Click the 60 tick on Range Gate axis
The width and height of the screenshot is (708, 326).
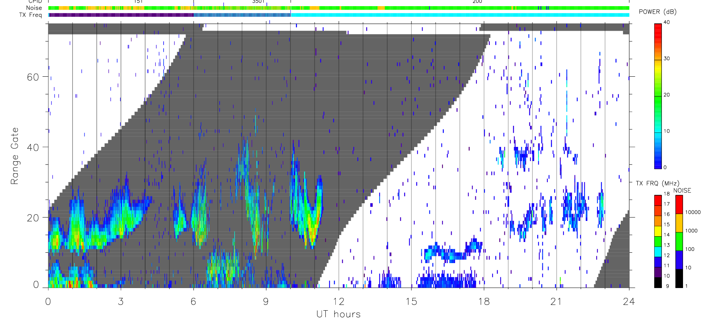pyautogui.click(x=33, y=77)
